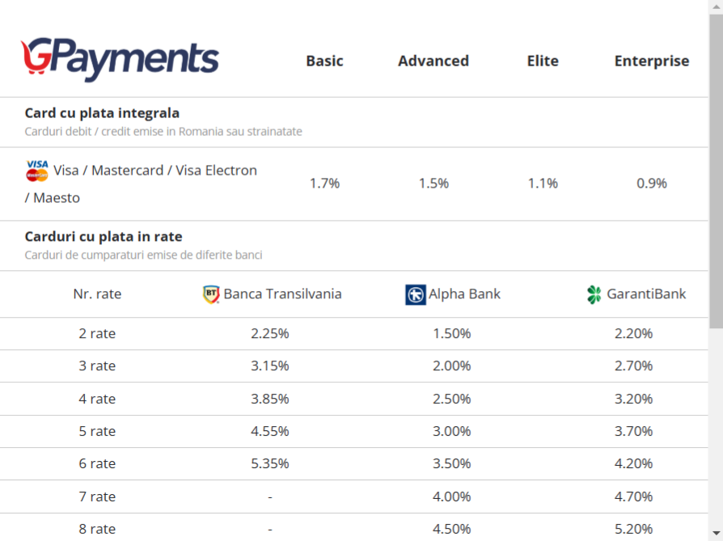Viewport: 723px width, 541px height.
Task: Select the Basic plan heading
Action: pyautogui.click(x=324, y=61)
